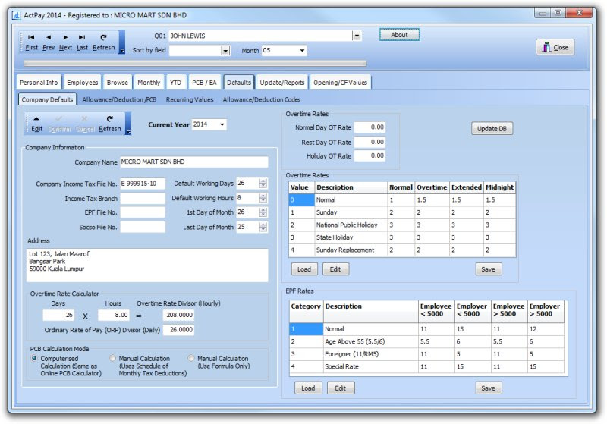The image size is (607, 424).
Task: Switch to the PCB / EA tab
Action: [204, 83]
